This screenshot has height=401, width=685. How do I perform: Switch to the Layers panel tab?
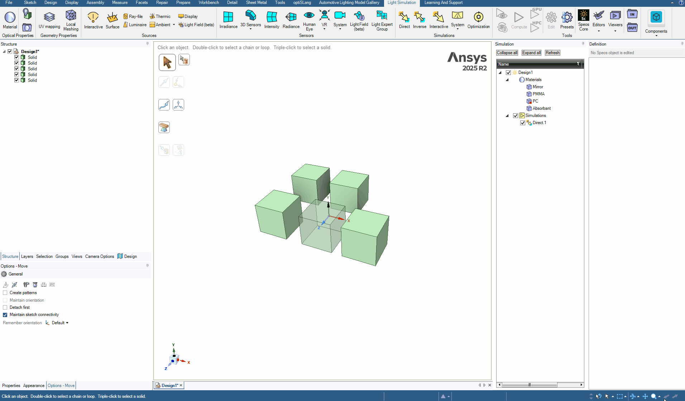(x=27, y=256)
